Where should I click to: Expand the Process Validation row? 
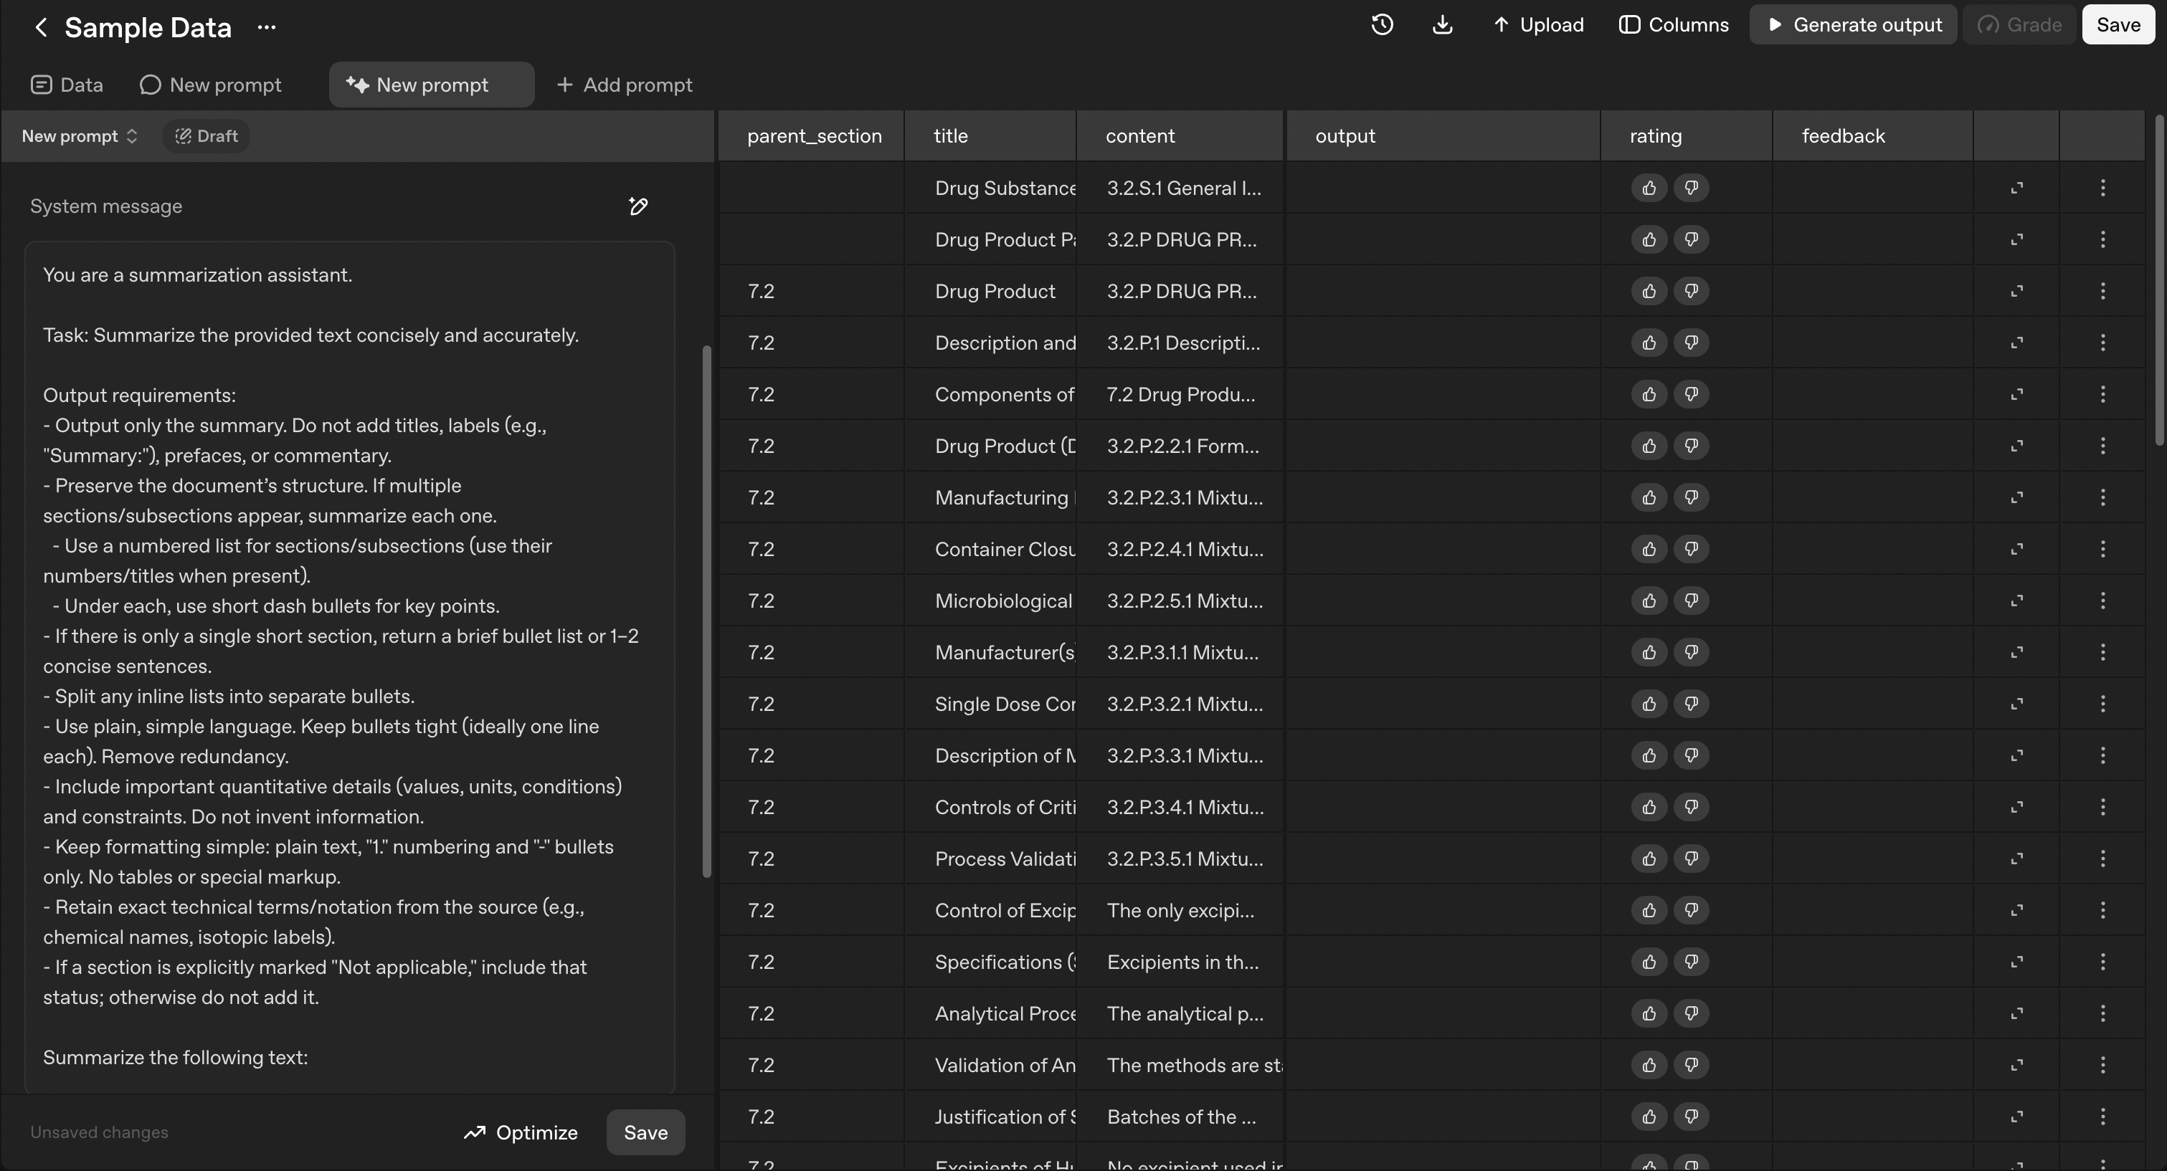2016,859
